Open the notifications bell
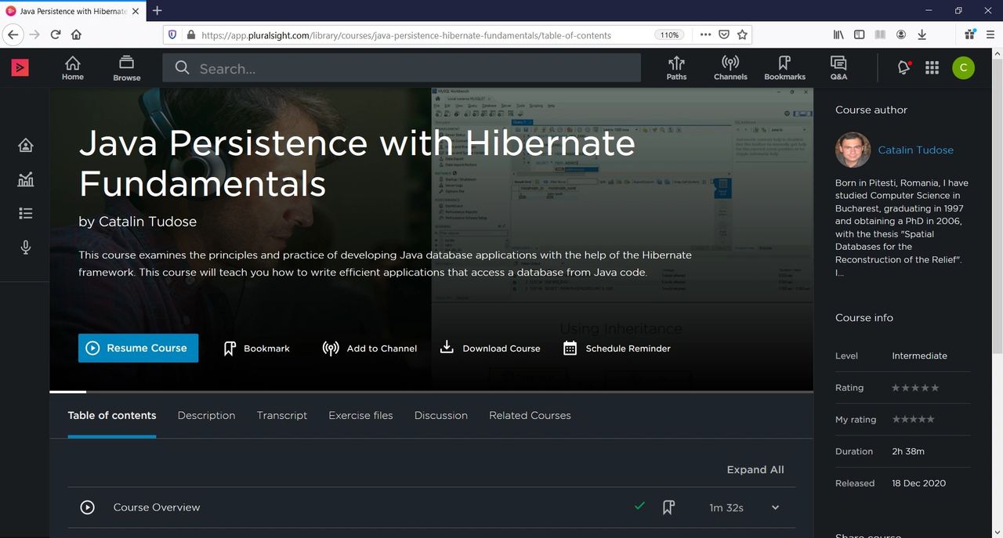This screenshot has width=1003, height=538. (903, 68)
